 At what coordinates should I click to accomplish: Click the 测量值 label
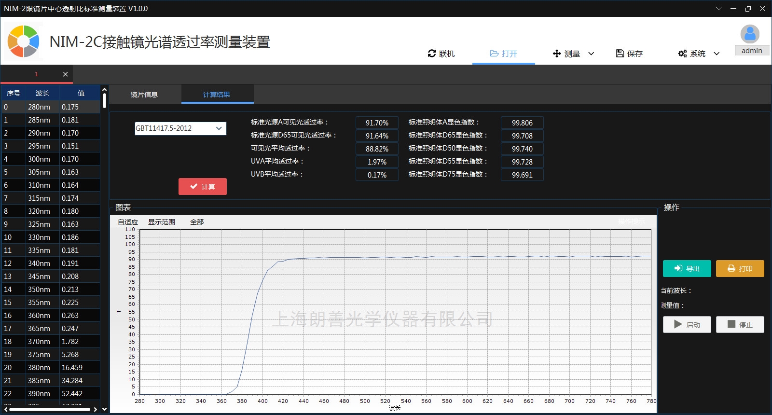coord(673,305)
